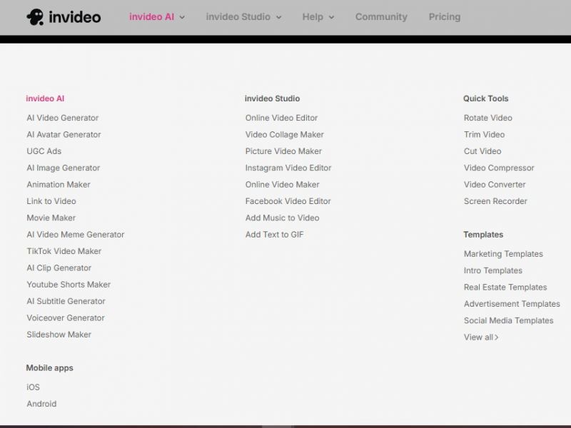Screen dimensions: 571x428
Task: Open Video Compressor quick tool
Action: (x=499, y=168)
